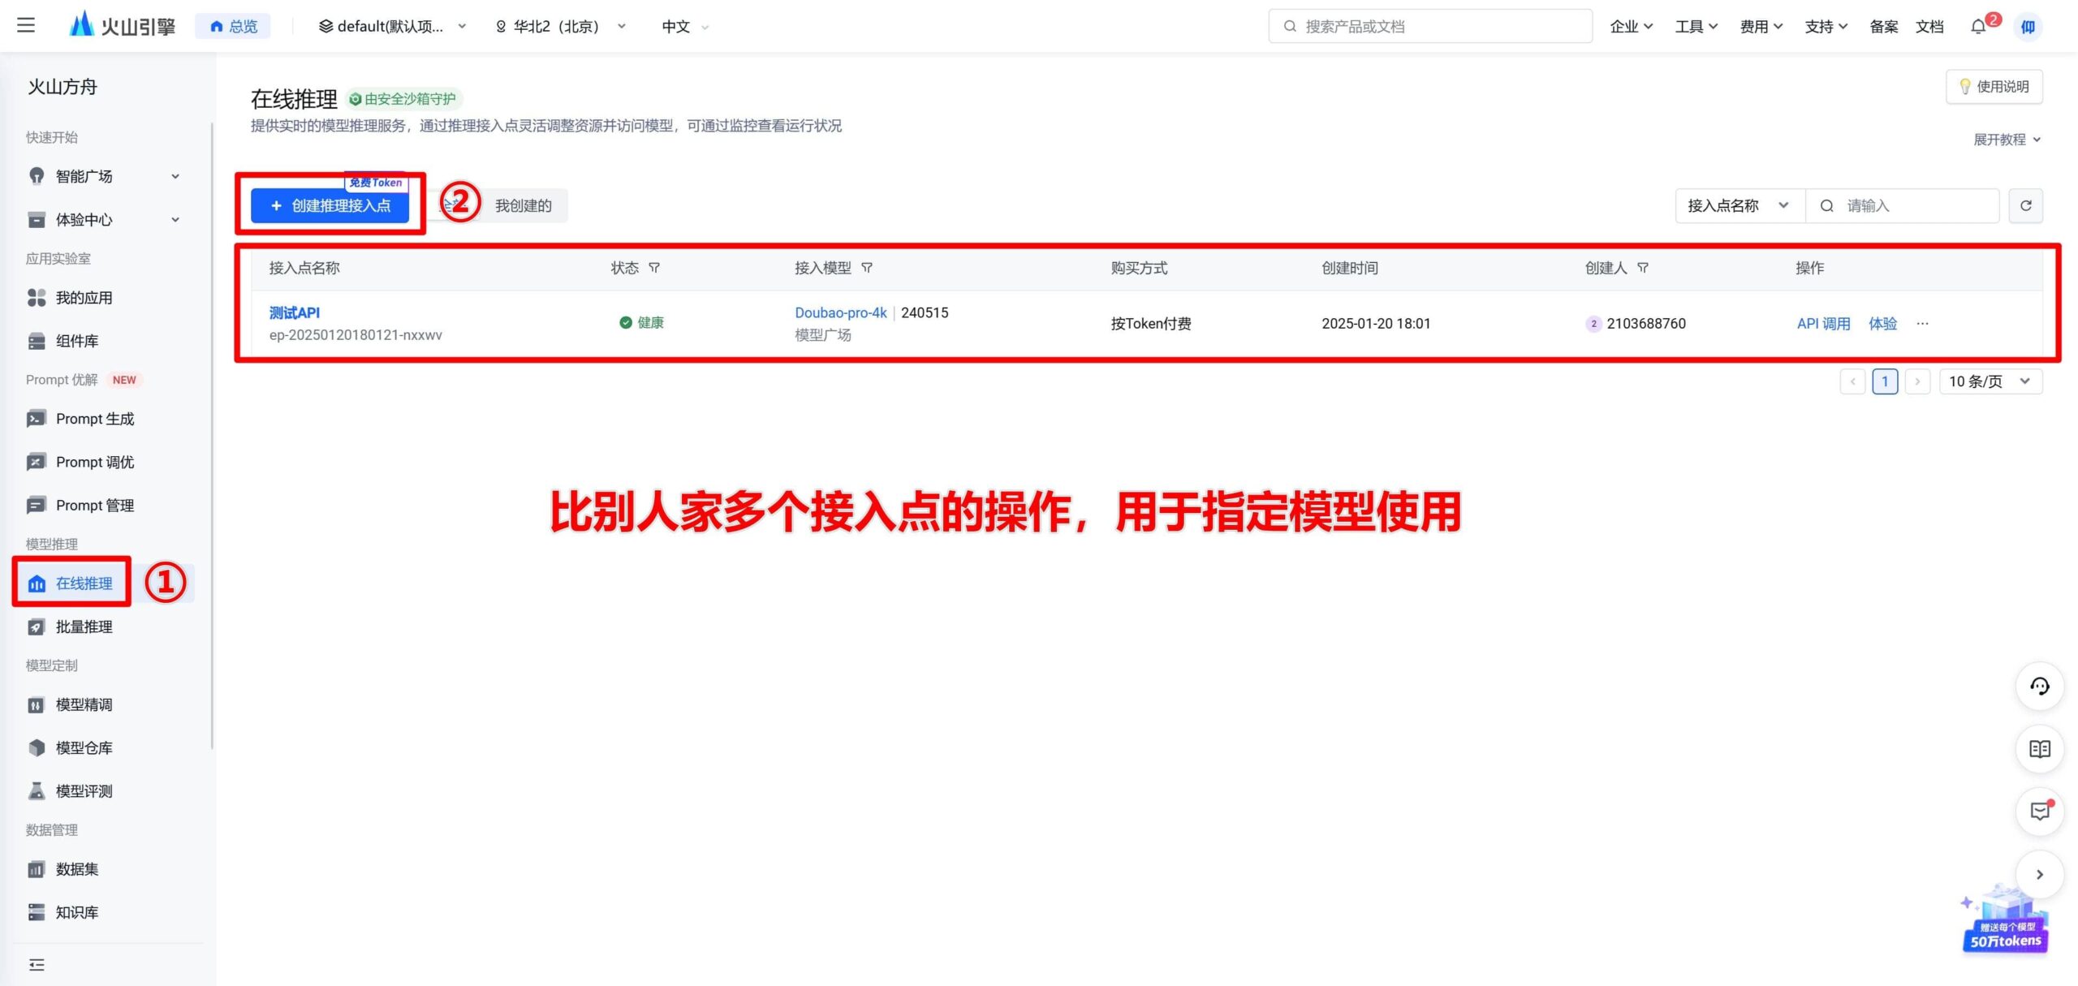Open the 接入点名称 search type dropdown
This screenshot has height=986, width=2078.
coord(1740,205)
